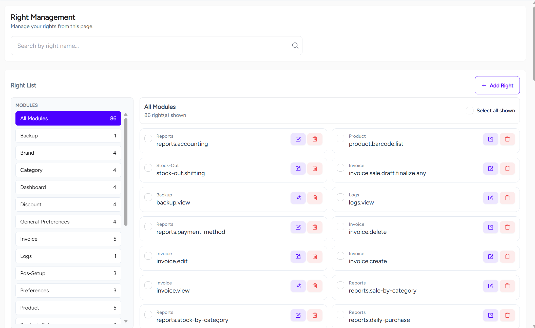Screen dimensions: 535x328
Task: Check the invoice.delete checkbox
Action: coord(340,227)
